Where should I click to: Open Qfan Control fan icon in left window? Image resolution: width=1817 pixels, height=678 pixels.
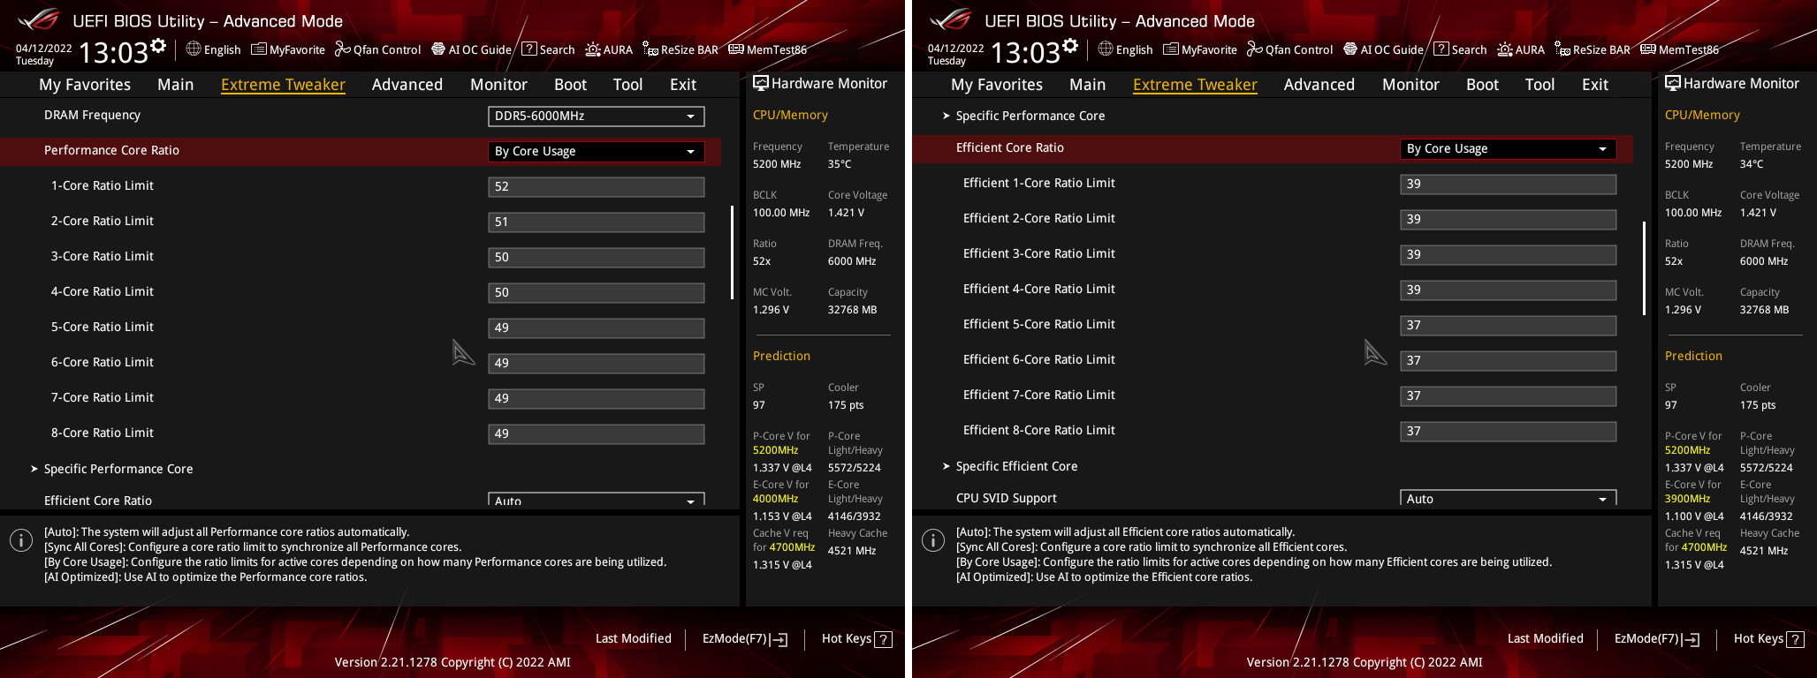343,49
